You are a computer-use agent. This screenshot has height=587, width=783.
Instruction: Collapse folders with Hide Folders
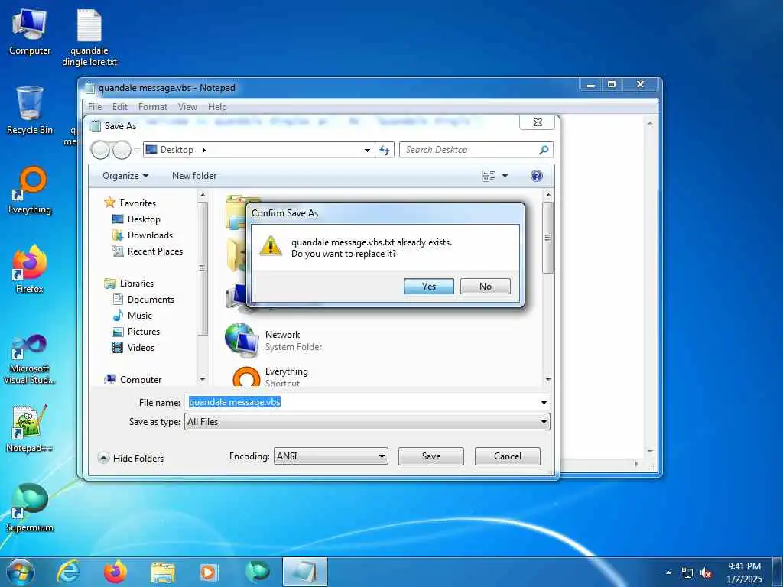(131, 459)
